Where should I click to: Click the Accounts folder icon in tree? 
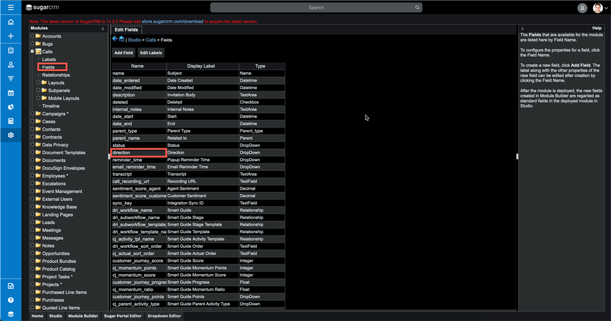coord(38,36)
